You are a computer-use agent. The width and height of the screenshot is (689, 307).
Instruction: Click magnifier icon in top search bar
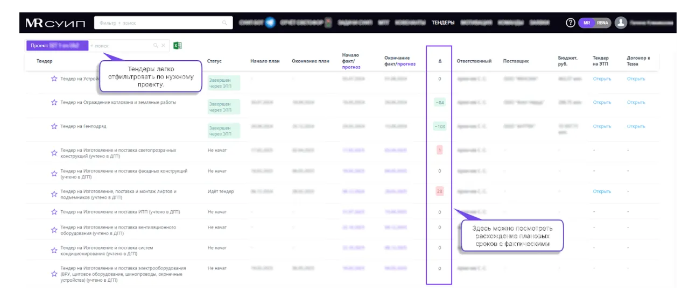225,23
